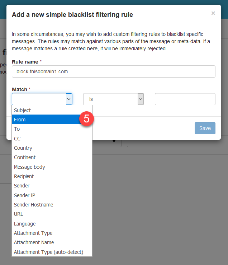Pick CC from the match list
Screen dimensions: 228x265
(x=18, y=138)
